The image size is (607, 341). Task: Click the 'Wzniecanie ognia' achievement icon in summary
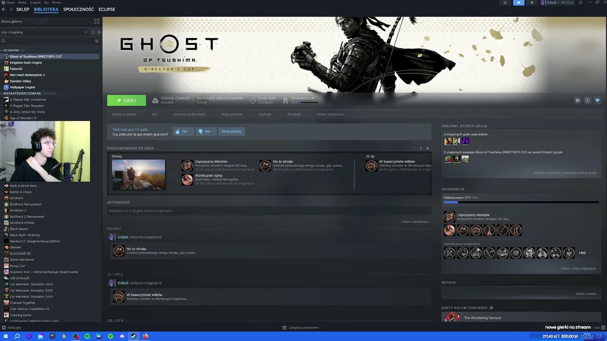(187, 179)
